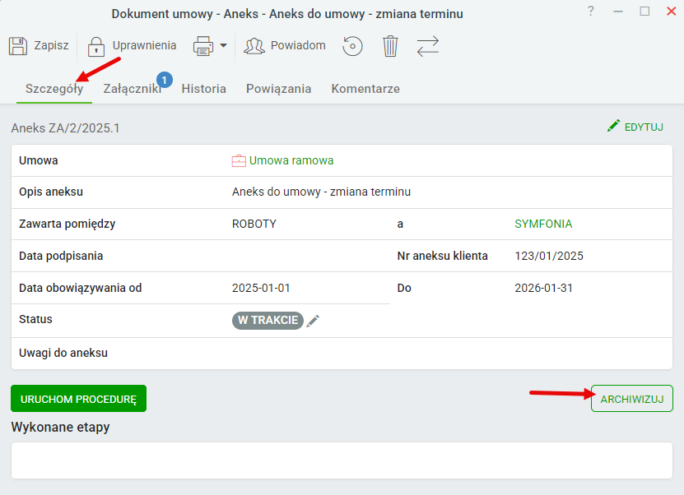This screenshot has width=684, height=495.
Task: Click the empty Wykonane etapy panel
Action: pos(342,460)
